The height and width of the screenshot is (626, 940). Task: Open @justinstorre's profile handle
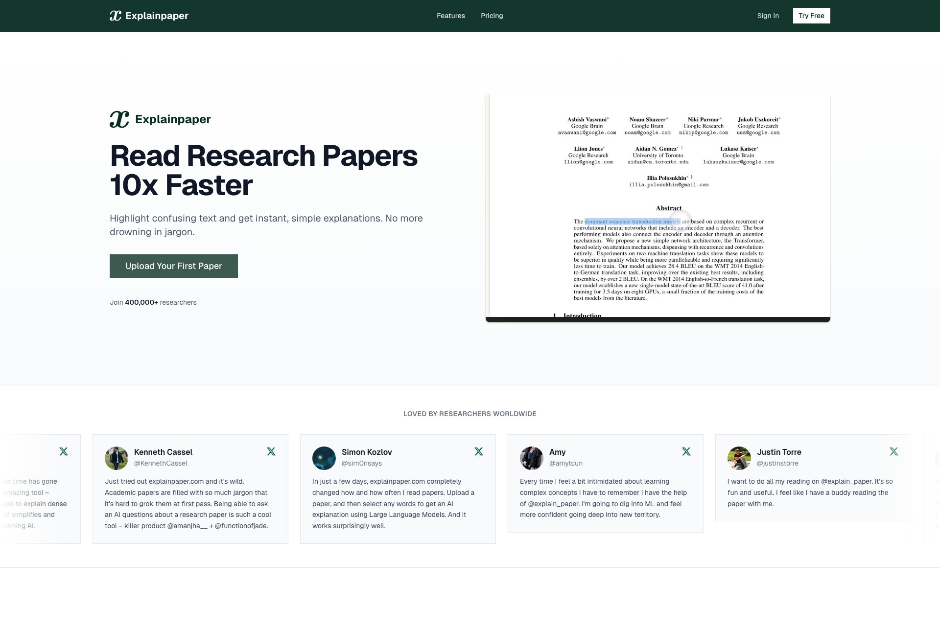777,463
